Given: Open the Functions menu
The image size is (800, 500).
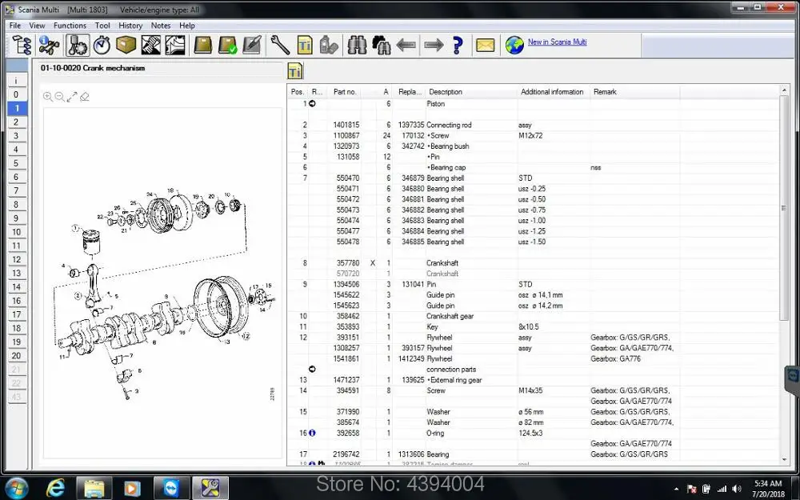Looking at the screenshot, I should [70, 25].
